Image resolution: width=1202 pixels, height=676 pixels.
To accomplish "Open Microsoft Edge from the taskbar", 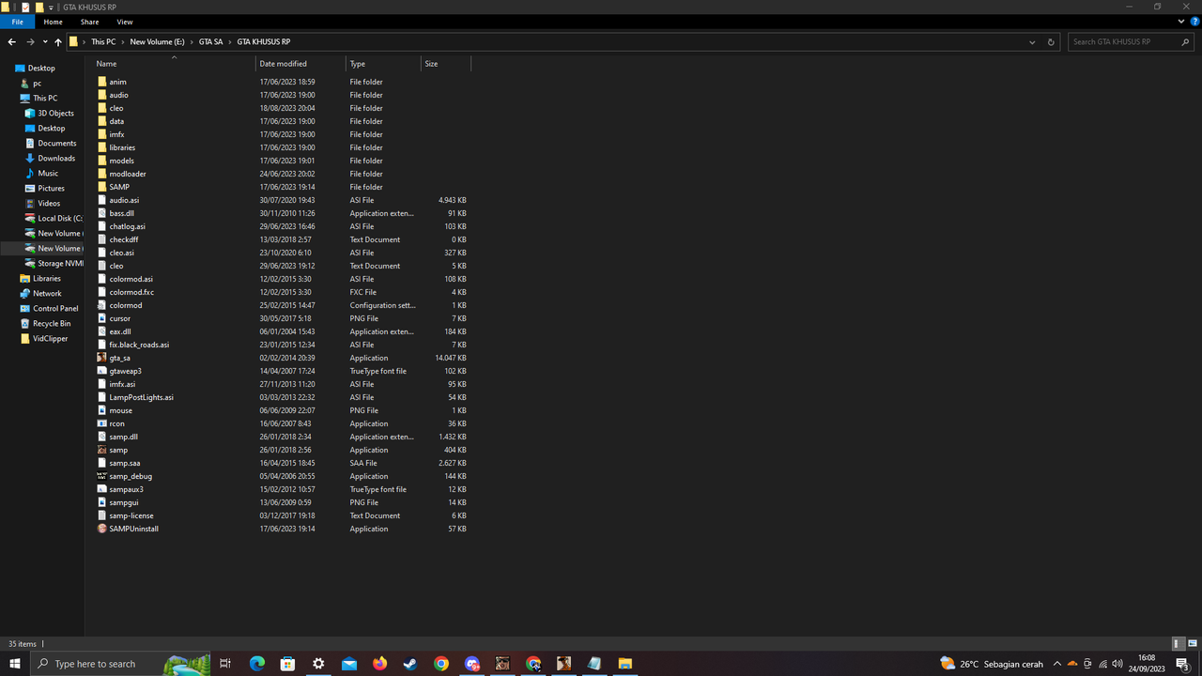I will click(257, 664).
